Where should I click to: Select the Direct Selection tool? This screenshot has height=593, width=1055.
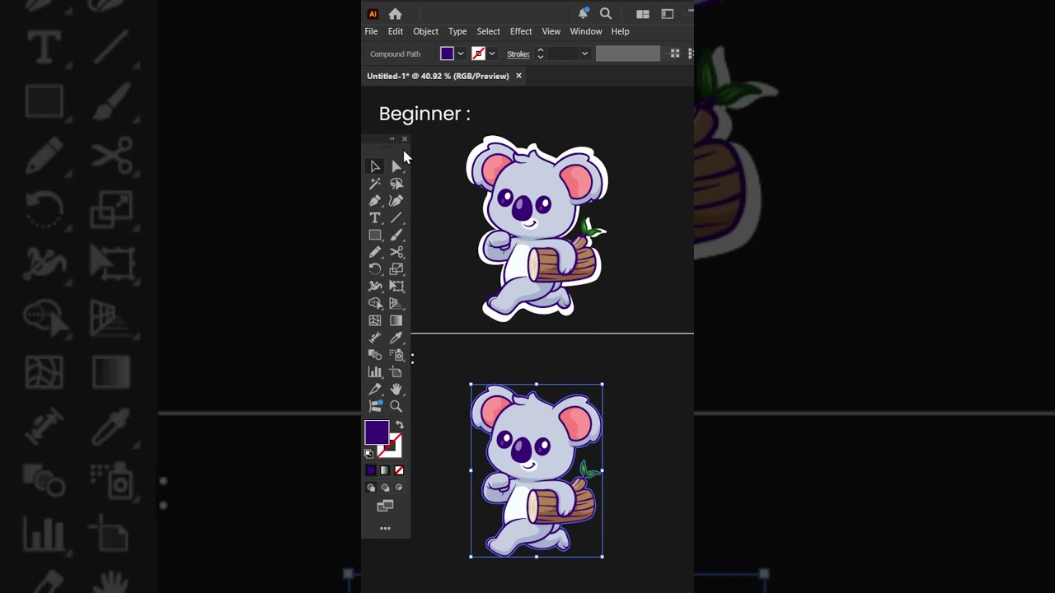[x=396, y=166]
